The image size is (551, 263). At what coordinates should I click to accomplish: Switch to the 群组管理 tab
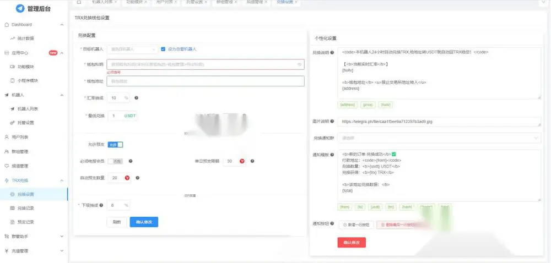226,2
